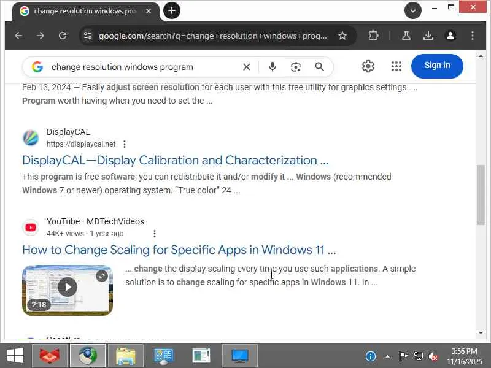Open the Windows Start button

[x=15, y=356]
